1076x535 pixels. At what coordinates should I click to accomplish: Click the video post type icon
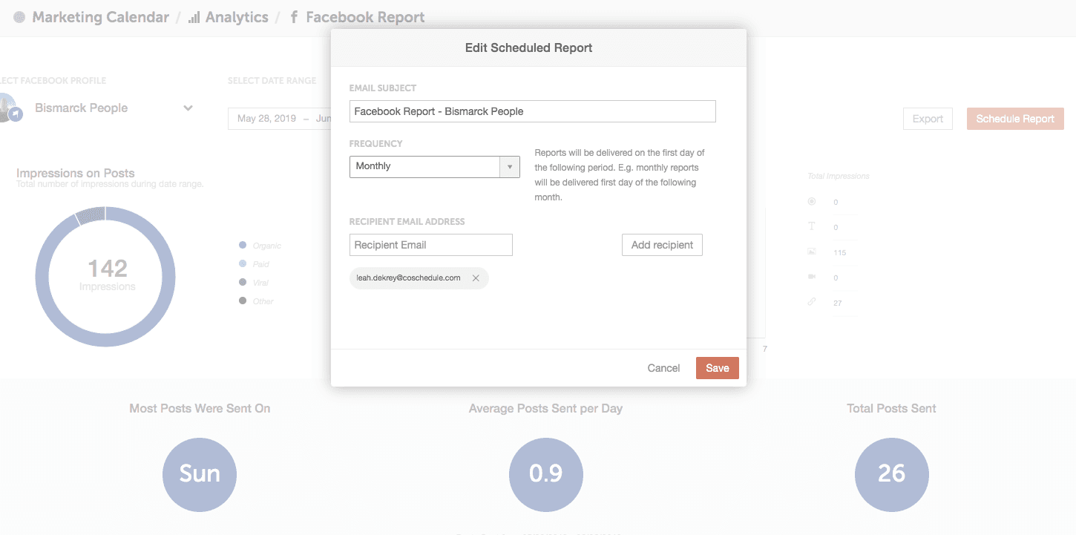[812, 277]
